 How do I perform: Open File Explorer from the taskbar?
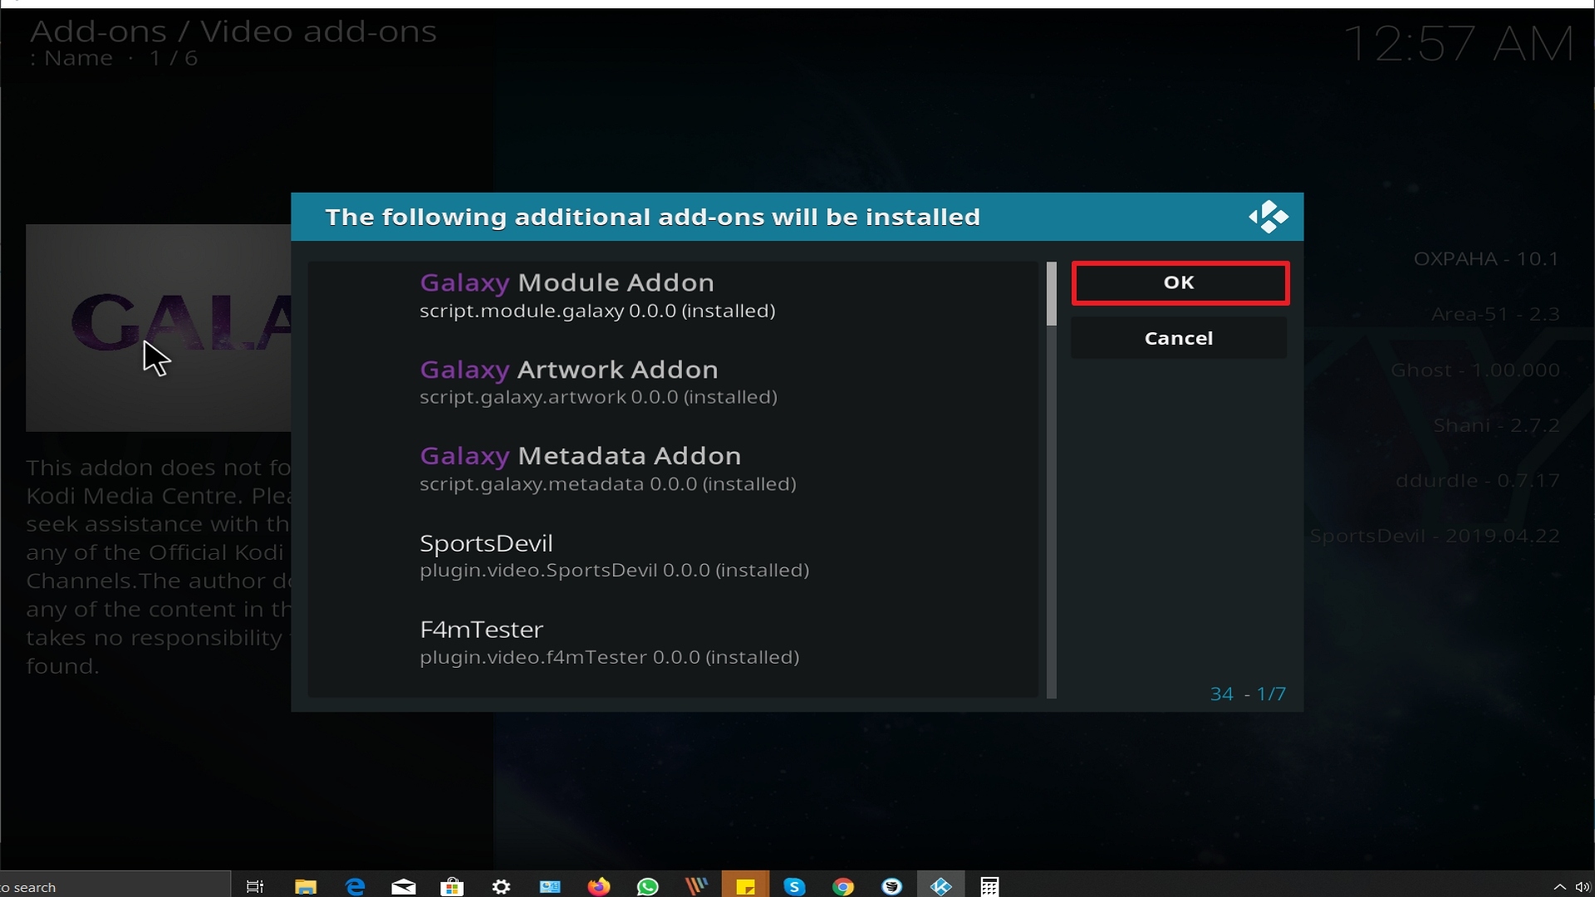tap(306, 886)
